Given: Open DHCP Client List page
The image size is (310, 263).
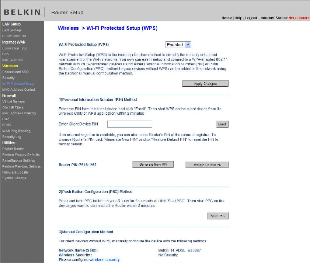Looking at the screenshot, I should pos(14,36).
